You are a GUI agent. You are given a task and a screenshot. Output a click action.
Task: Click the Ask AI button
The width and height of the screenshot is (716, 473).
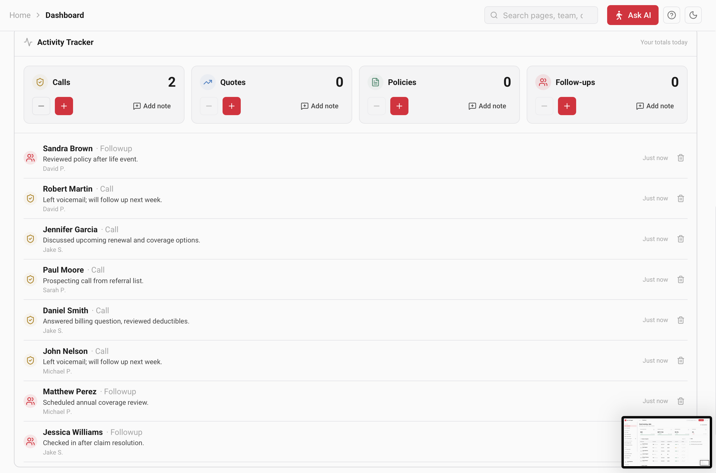(632, 15)
